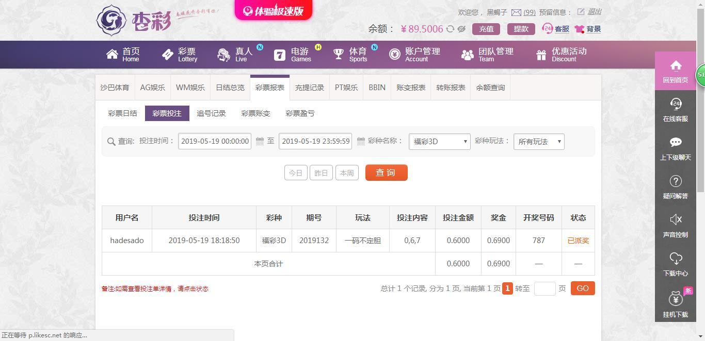Click the refresh balance icon

(x=450, y=29)
